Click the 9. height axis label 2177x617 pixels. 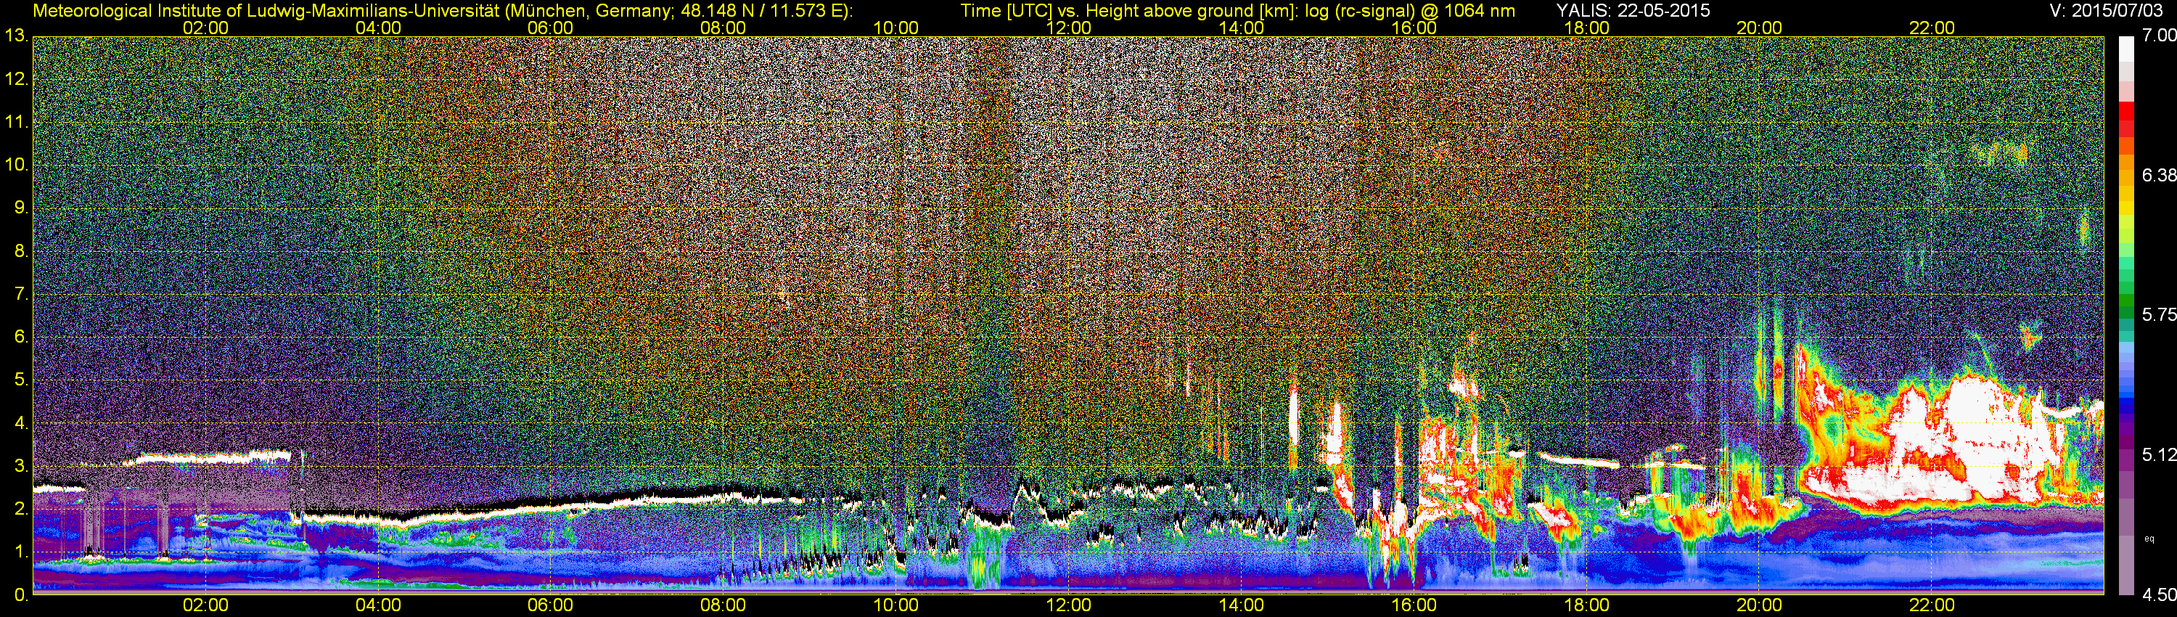tap(20, 208)
